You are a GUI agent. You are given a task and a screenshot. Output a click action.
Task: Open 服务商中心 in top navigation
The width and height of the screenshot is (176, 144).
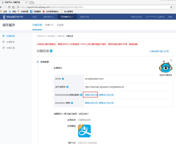click(x=49, y=17)
